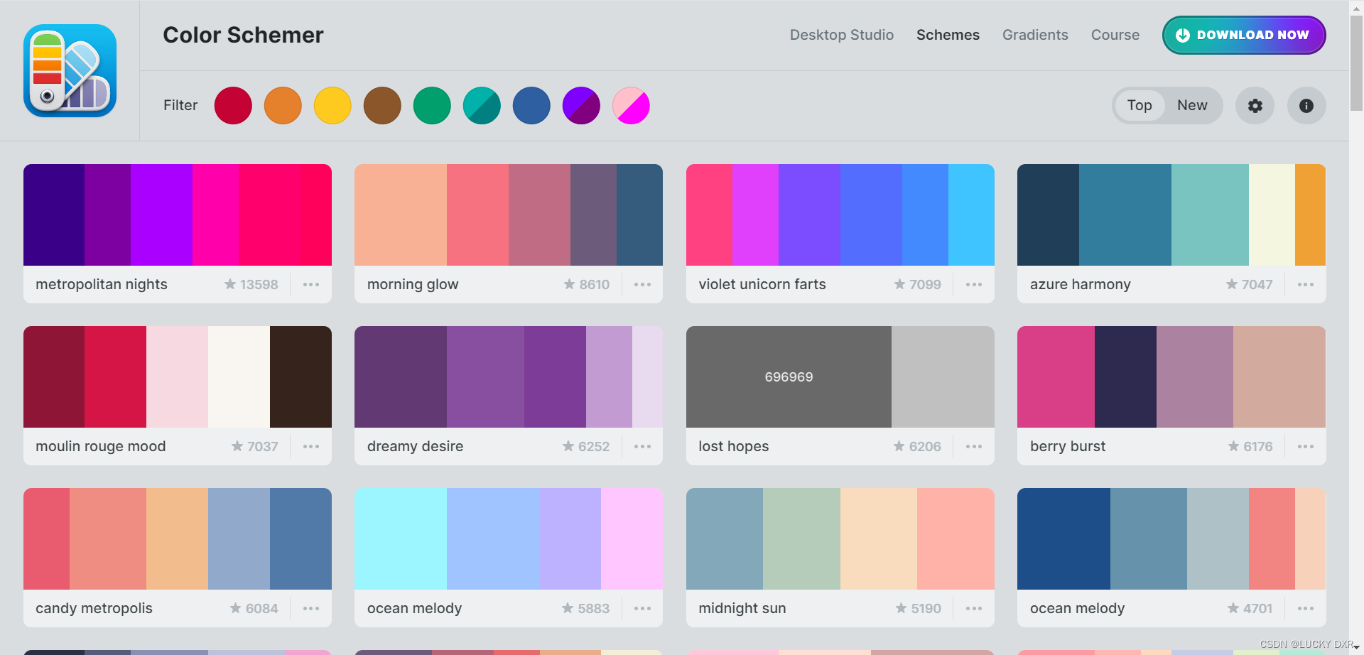Open more options for morning glow

click(642, 284)
